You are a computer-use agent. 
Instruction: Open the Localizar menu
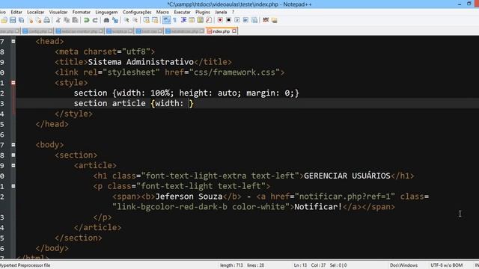coord(35,12)
